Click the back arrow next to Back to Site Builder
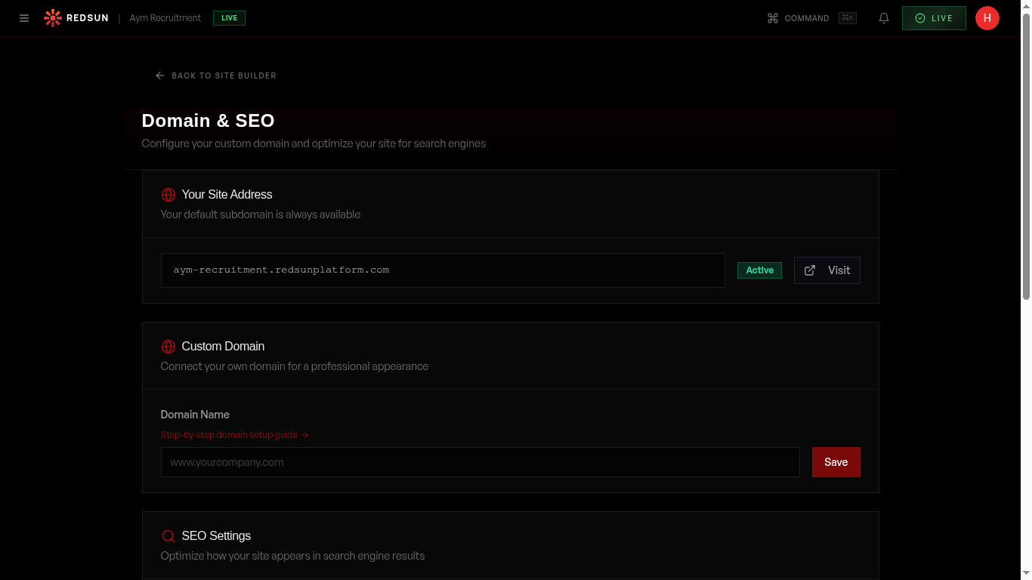The height and width of the screenshot is (580, 1032). 159,76
